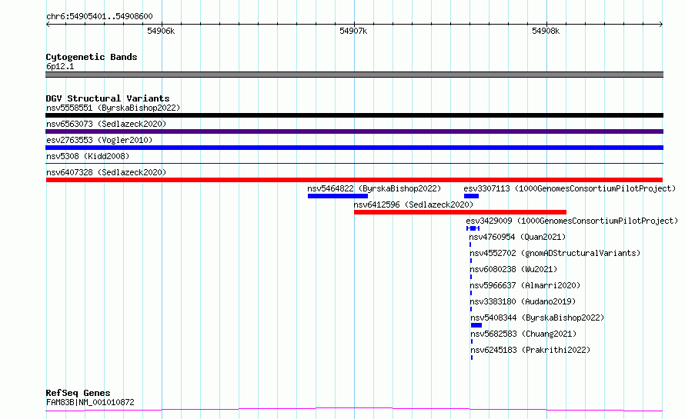This screenshot has height=419, width=685.
Task: Click the 54907k ruler label
Action: tap(353, 31)
